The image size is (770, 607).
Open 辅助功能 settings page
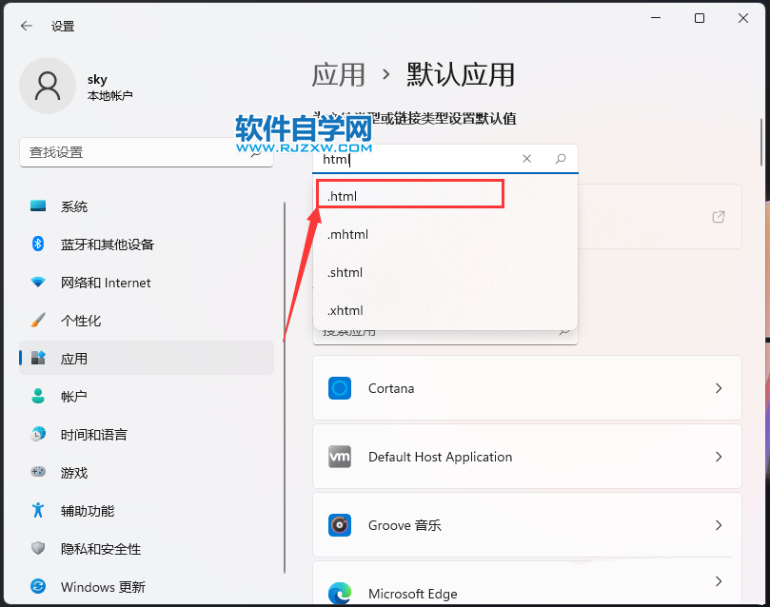point(147,511)
